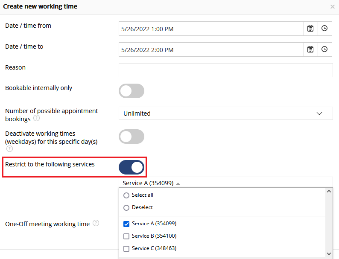Click the services list scrollbar up arrow
The width and height of the screenshot is (339, 259).
329,192
